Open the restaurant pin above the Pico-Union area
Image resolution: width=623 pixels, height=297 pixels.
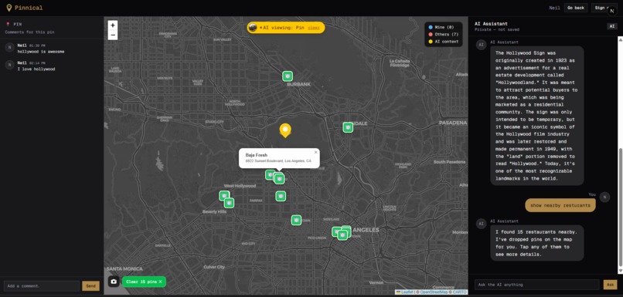pos(296,220)
